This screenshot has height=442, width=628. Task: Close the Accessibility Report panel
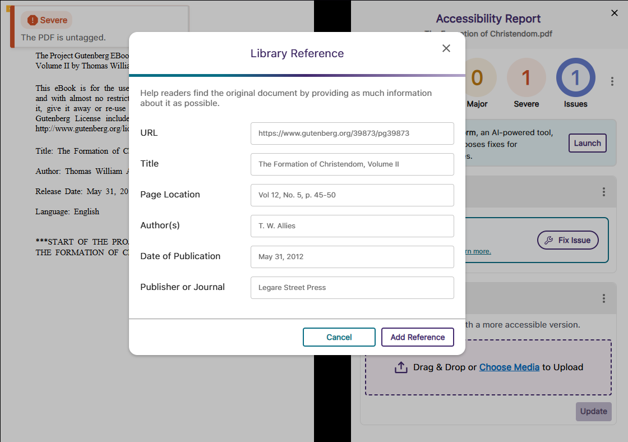coord(614,13)
